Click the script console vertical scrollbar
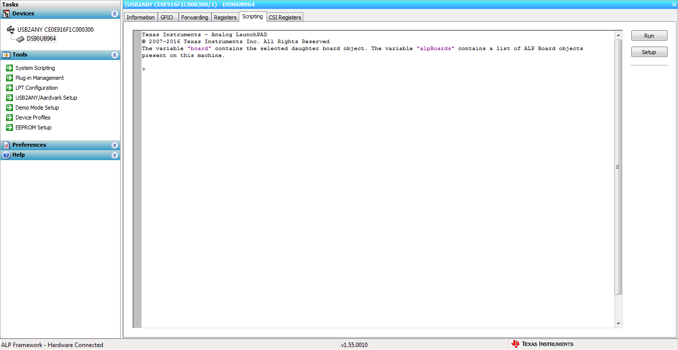The image size is (678, 350). click(x=618, y=167)
